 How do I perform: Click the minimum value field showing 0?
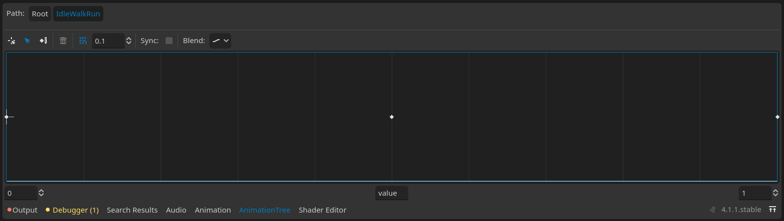pos(20,193)
